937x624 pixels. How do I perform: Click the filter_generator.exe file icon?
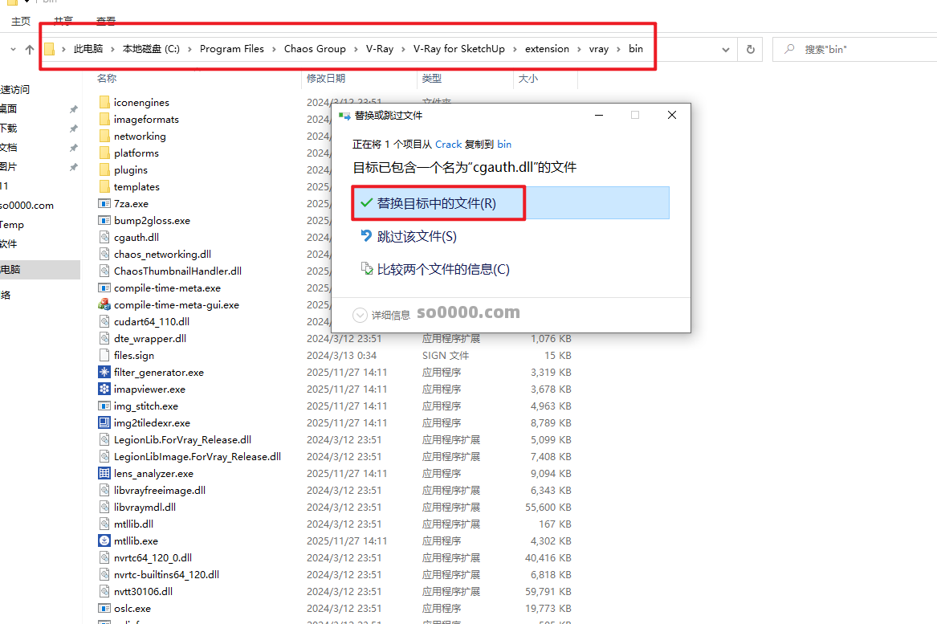point(104,373)
